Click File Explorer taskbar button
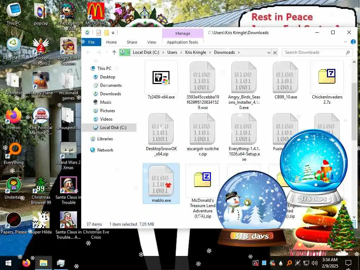360x270 pixels. 43,263
